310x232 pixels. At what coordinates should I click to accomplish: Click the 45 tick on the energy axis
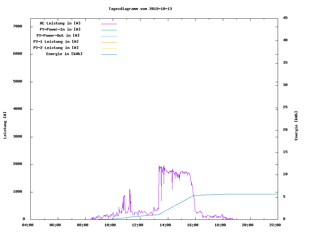[x=285, y=18]
